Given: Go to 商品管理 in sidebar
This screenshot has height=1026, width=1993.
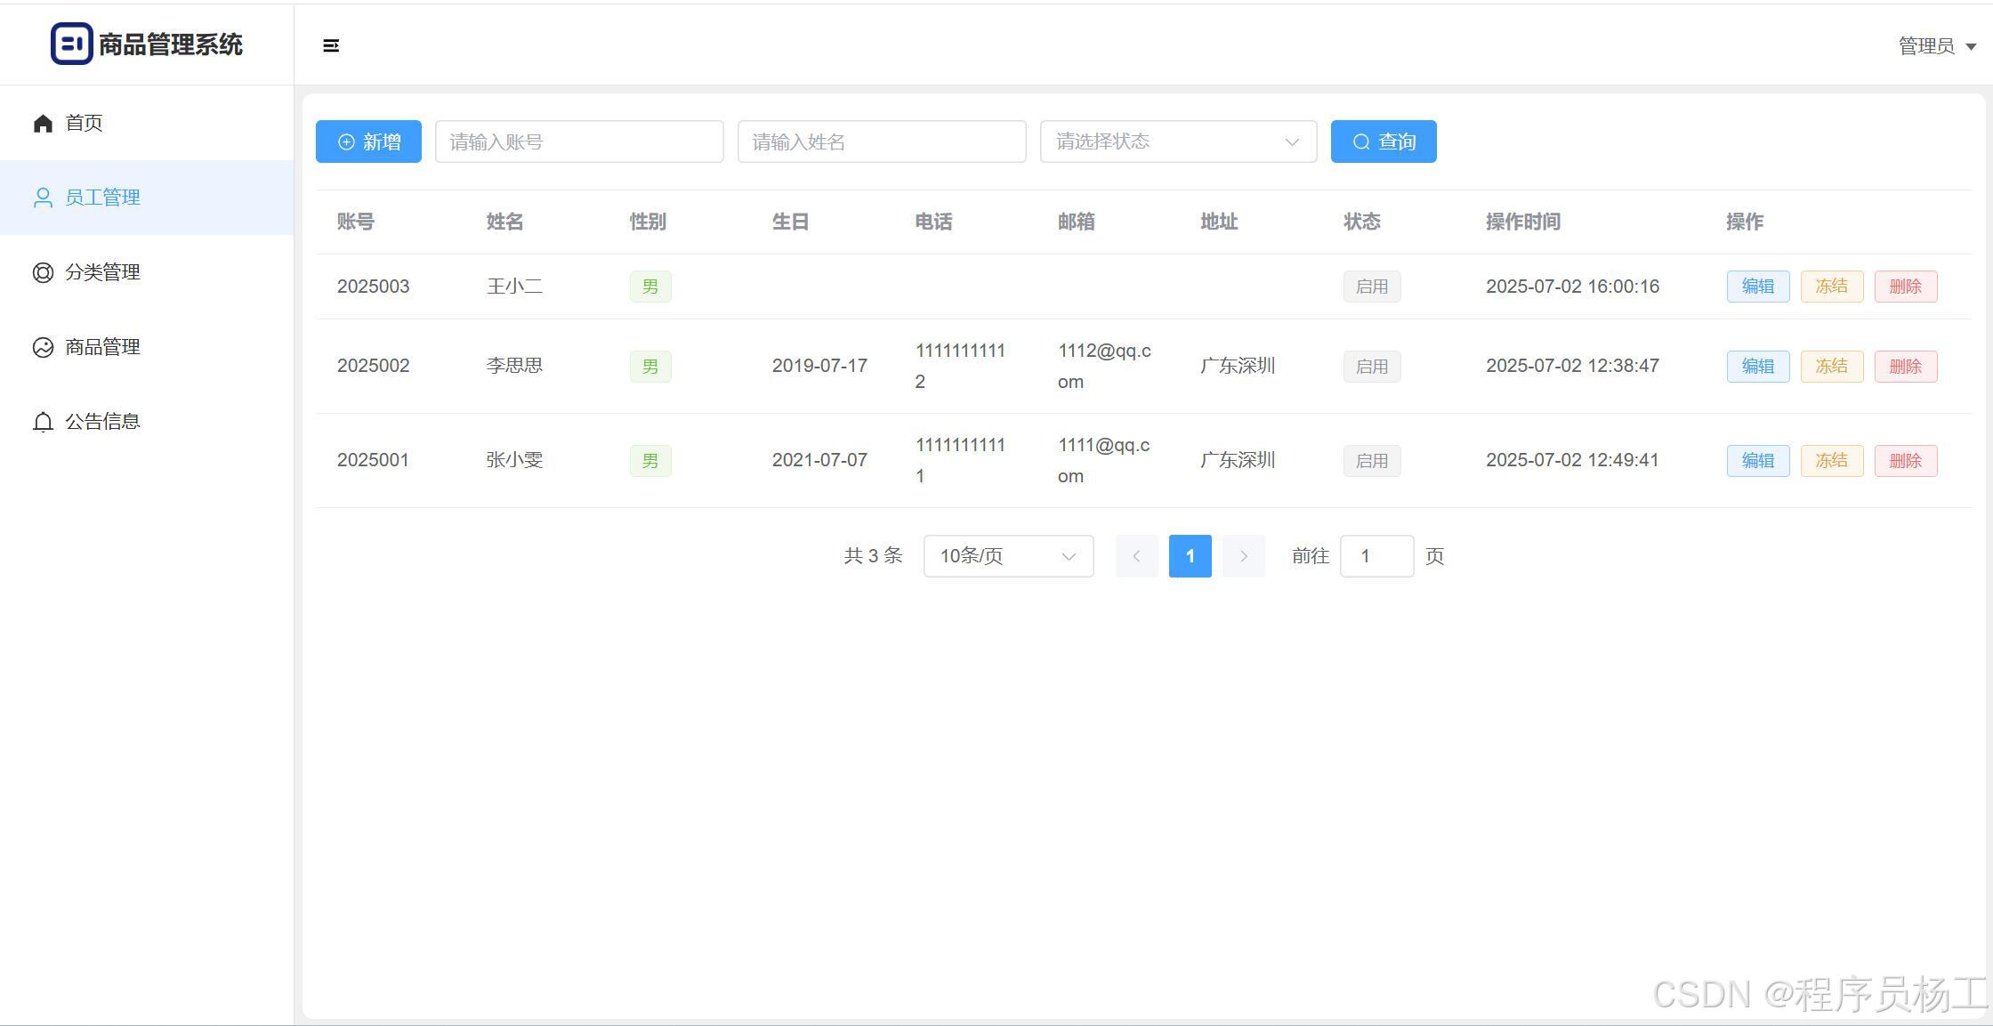Looking at the screenshot, I should [101, 347].
